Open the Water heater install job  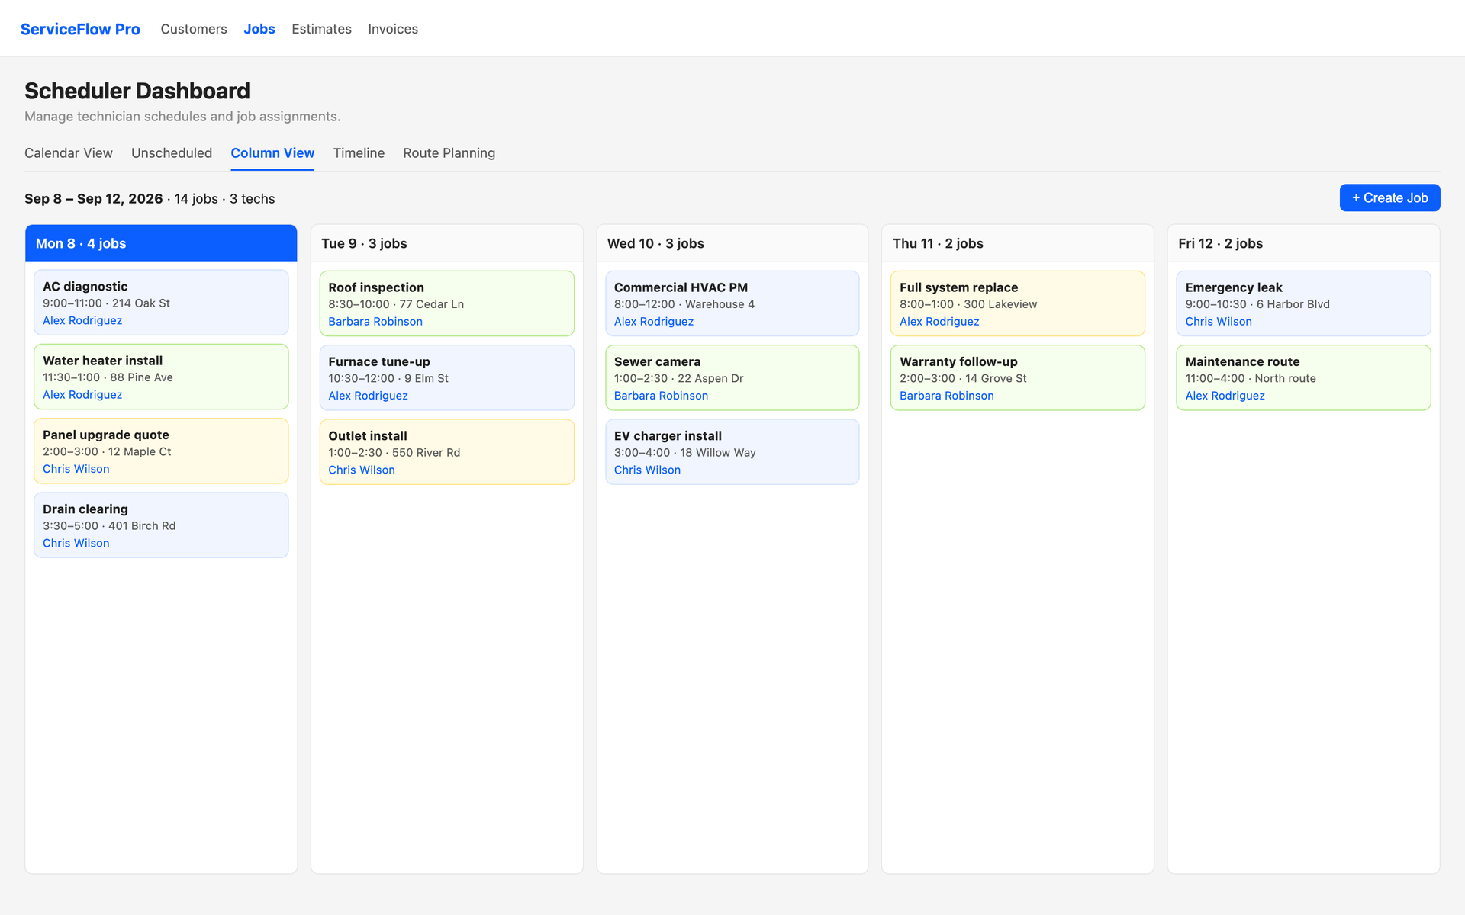pyautogui.click(x=161, y=377)
